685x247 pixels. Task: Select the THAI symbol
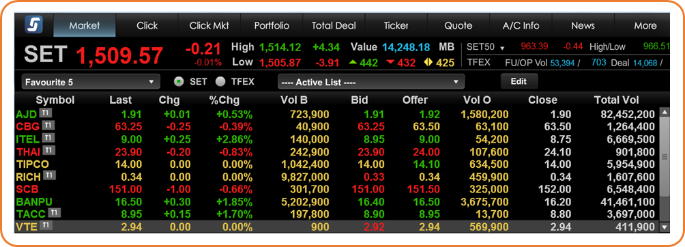click(x=29, y=152)
